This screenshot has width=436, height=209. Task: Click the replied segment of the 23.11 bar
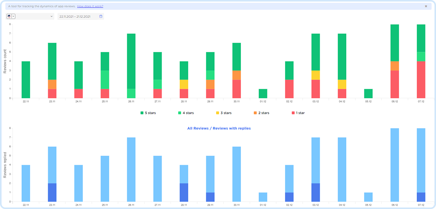(x=52, y=192)
